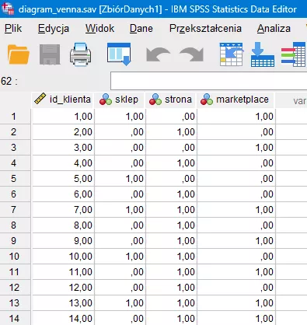Select the marketplace column header
This screenshot has width=307, height=325.
(236, 100)
